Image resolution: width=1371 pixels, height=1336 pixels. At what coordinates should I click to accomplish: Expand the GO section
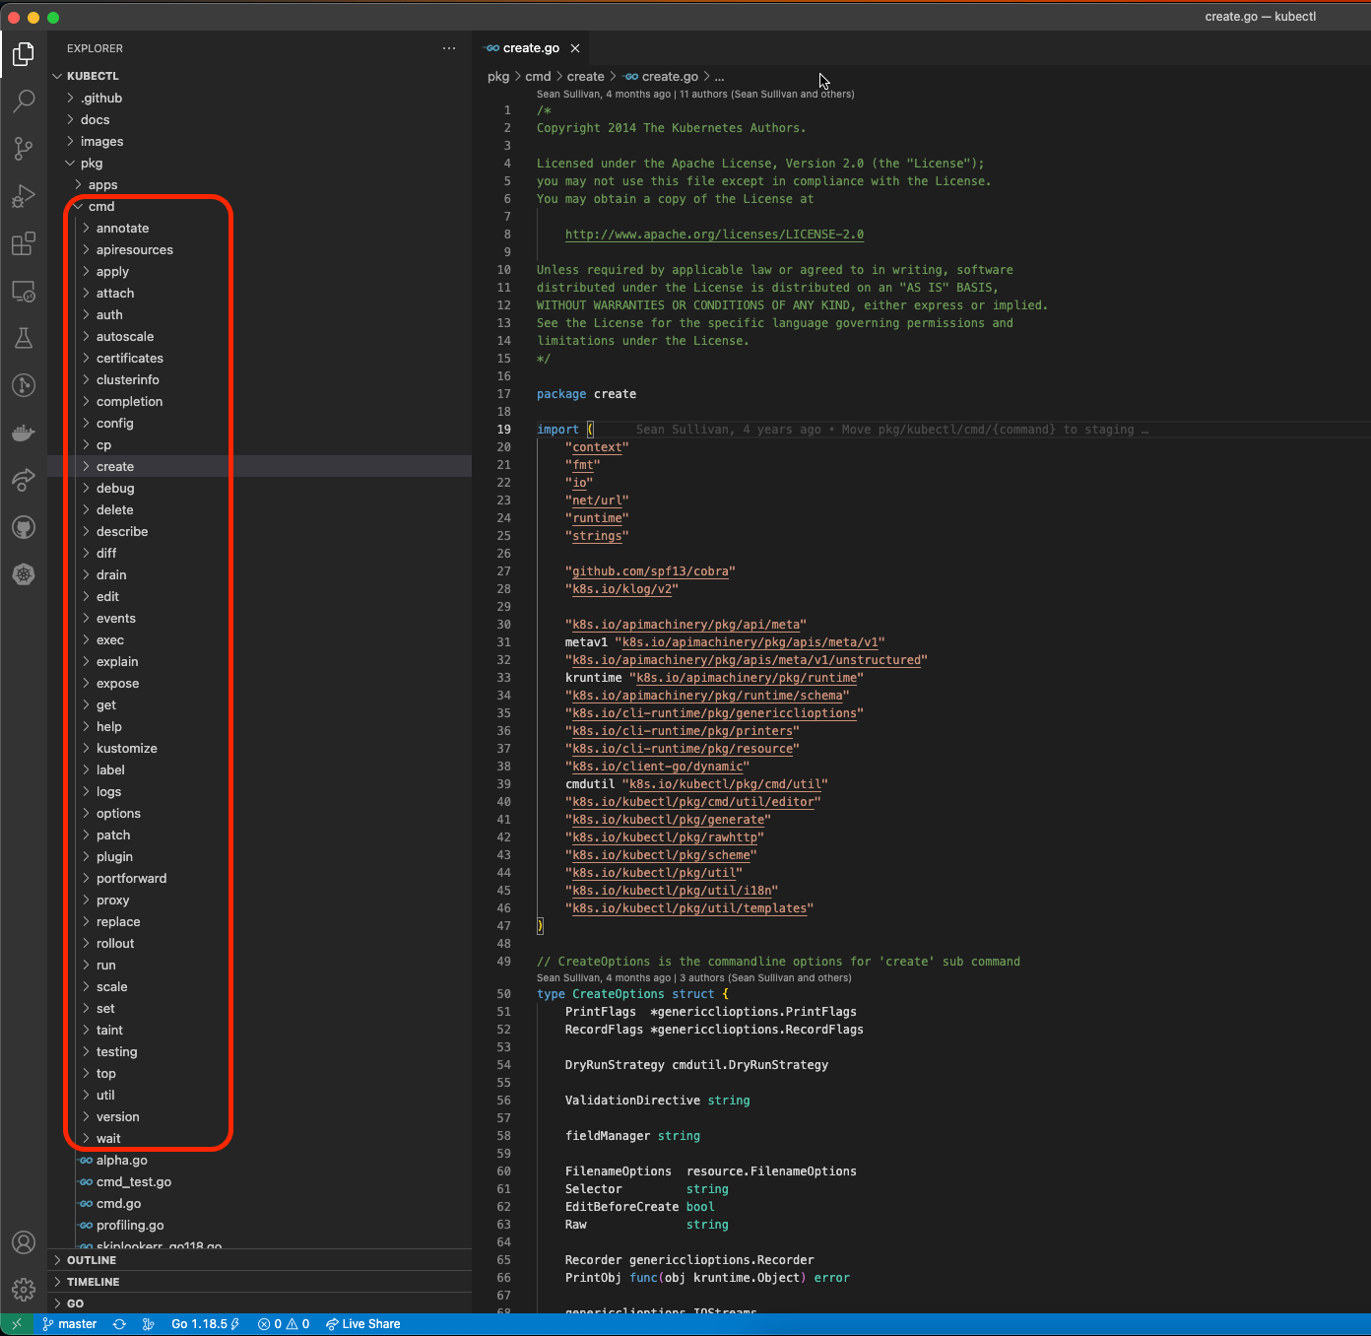click(x=260, y=1303)
